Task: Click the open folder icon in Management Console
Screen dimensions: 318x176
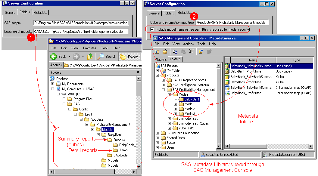Action: click(x=165, y=51)
